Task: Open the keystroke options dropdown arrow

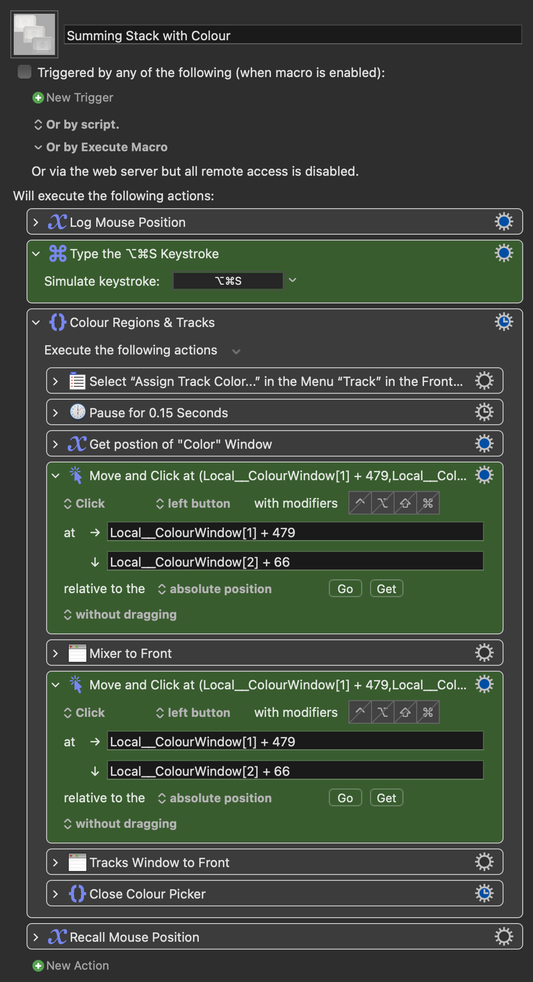Action: click(293, 280)
